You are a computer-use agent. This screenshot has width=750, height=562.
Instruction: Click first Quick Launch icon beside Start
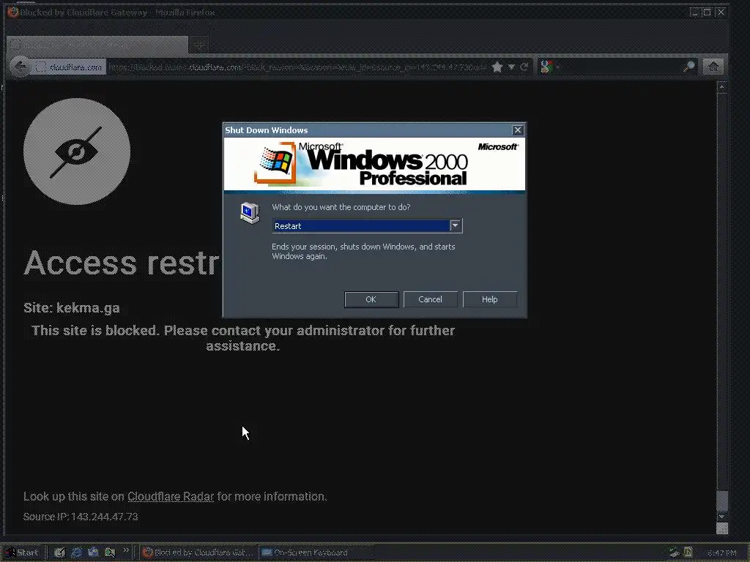tap(59, 552)
